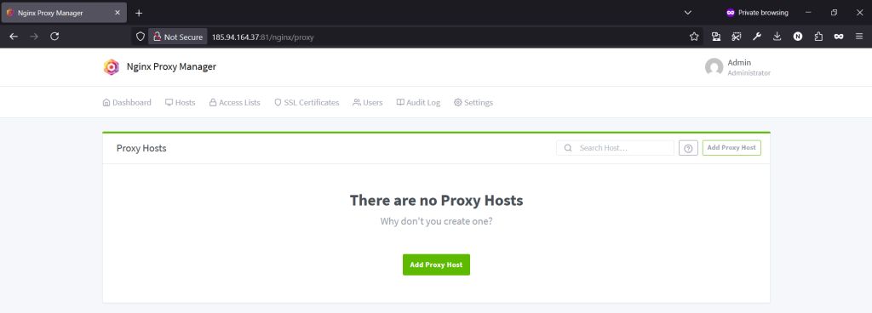Reload the page
Image resolution: width=872 pixels, height=313 pixels.
pyautogui.click(x=54, y=37)
